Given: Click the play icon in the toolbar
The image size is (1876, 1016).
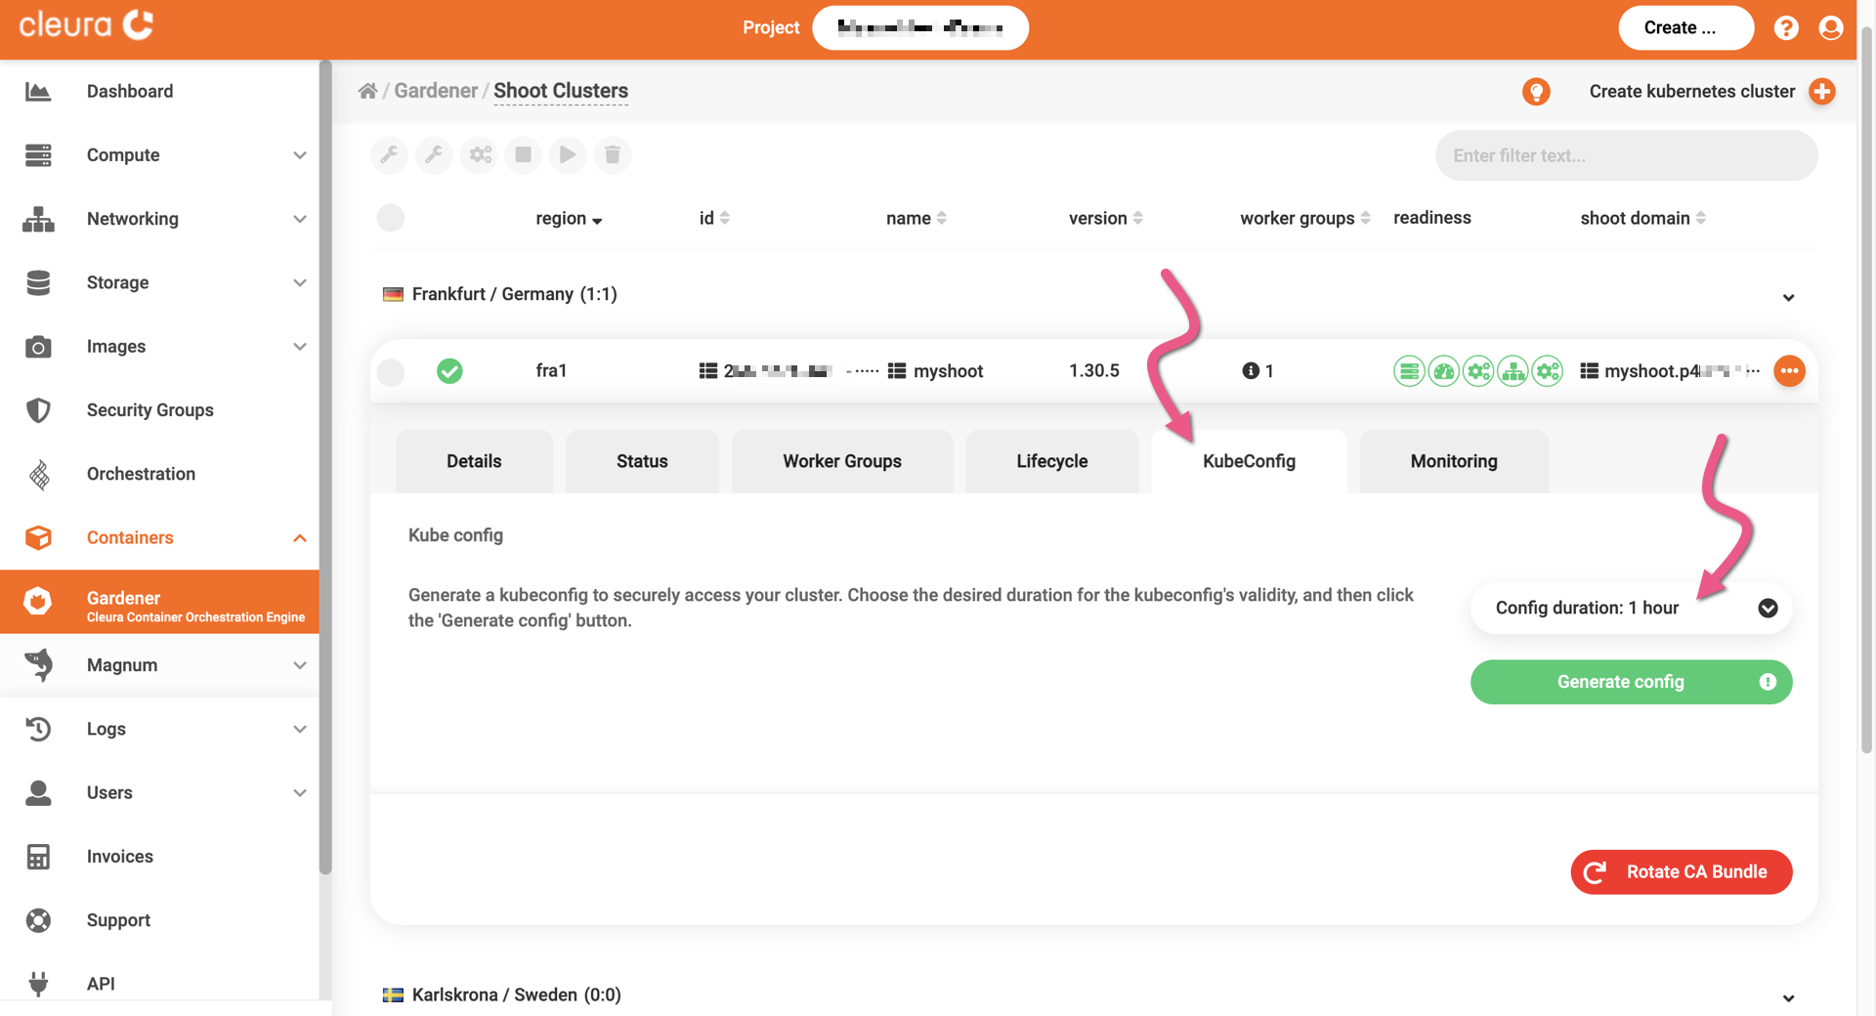Looking at the screenshot, I should click(x=568, y=154).
